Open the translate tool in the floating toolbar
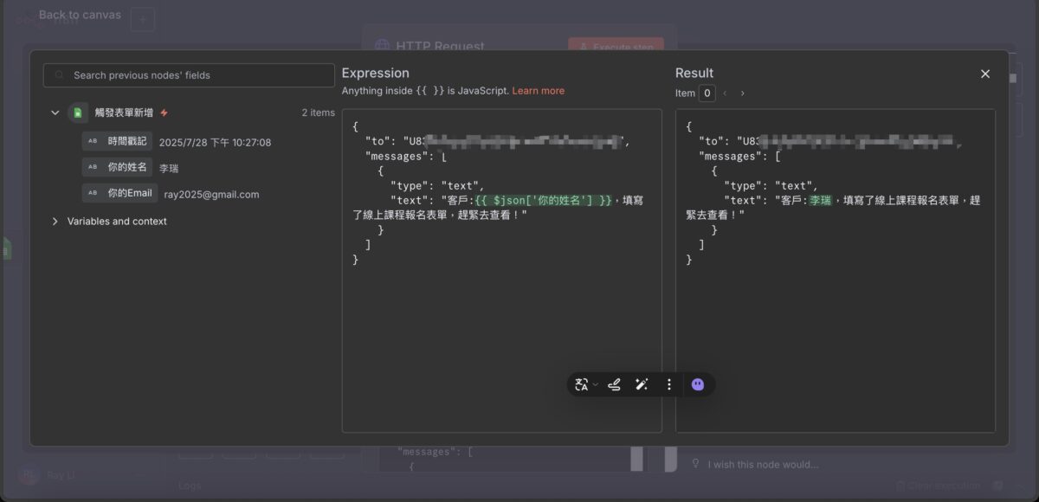 click(582, 384)
